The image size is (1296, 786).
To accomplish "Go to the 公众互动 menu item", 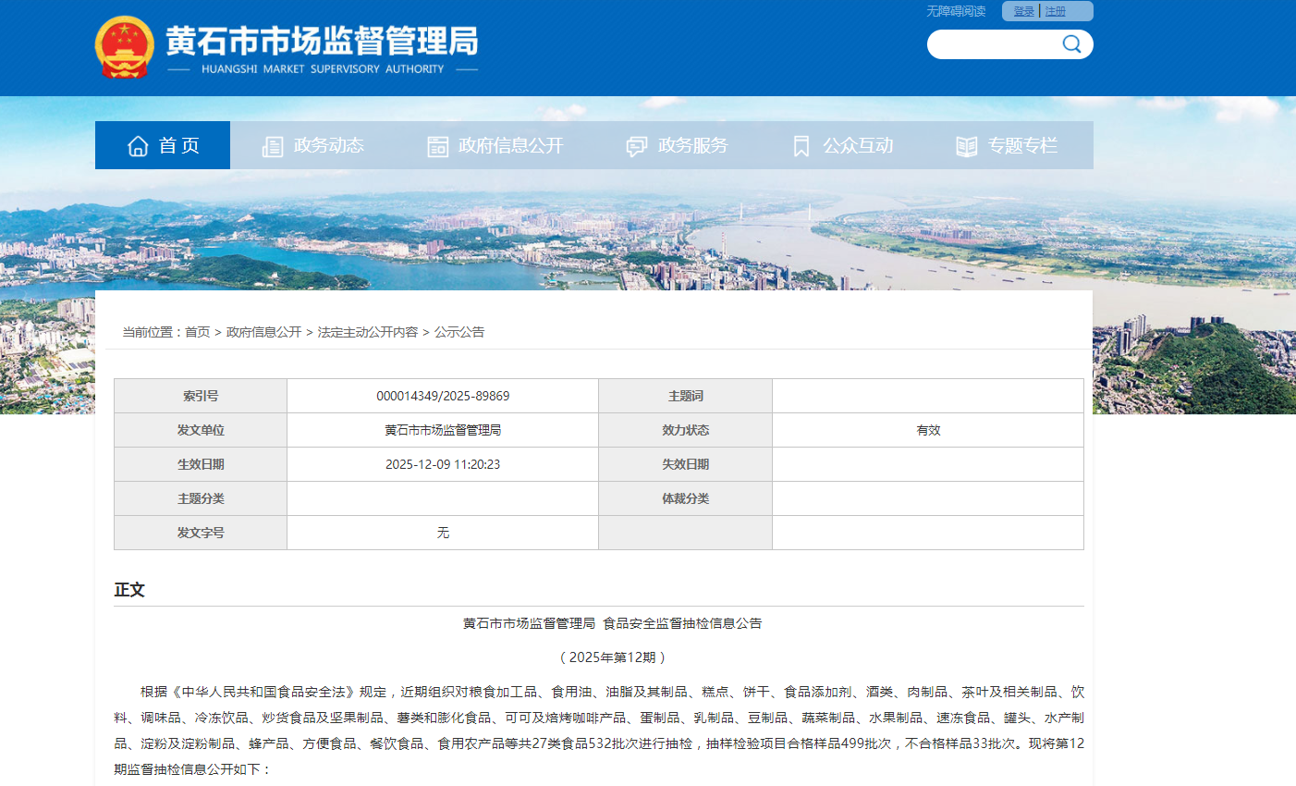I will click(857, 146).
